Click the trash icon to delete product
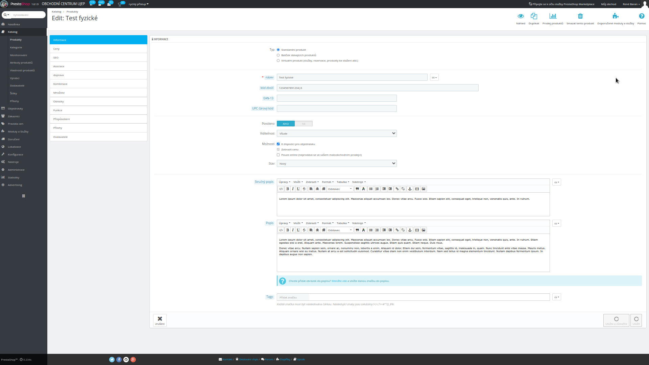The height and width of the screenshot is (365, 649). (580, 16)
